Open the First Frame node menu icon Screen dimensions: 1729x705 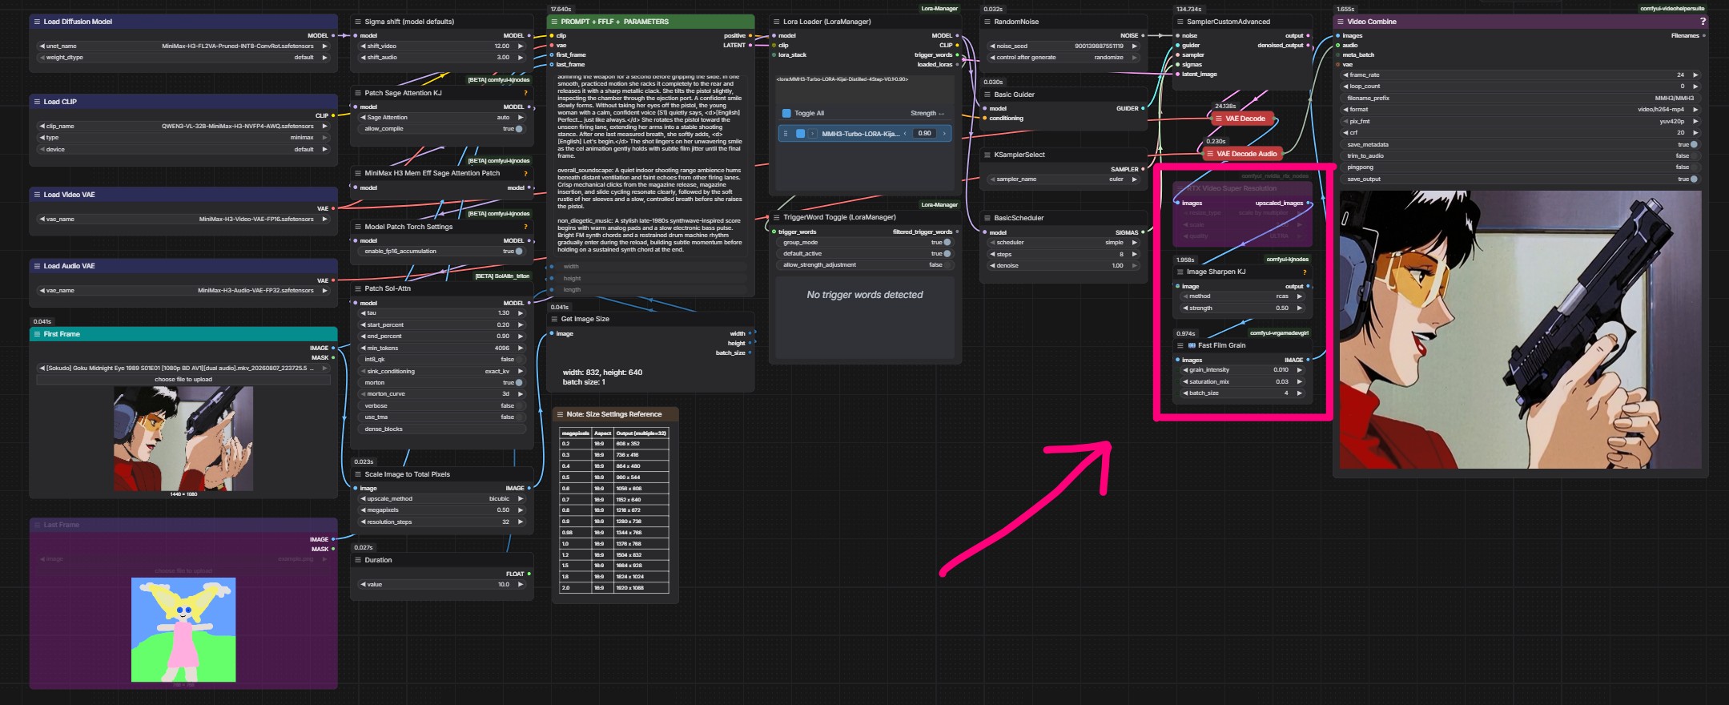click(37, 334)
